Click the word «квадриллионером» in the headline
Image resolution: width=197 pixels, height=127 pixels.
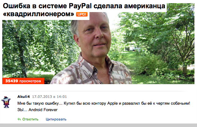(x=39, y=14)
